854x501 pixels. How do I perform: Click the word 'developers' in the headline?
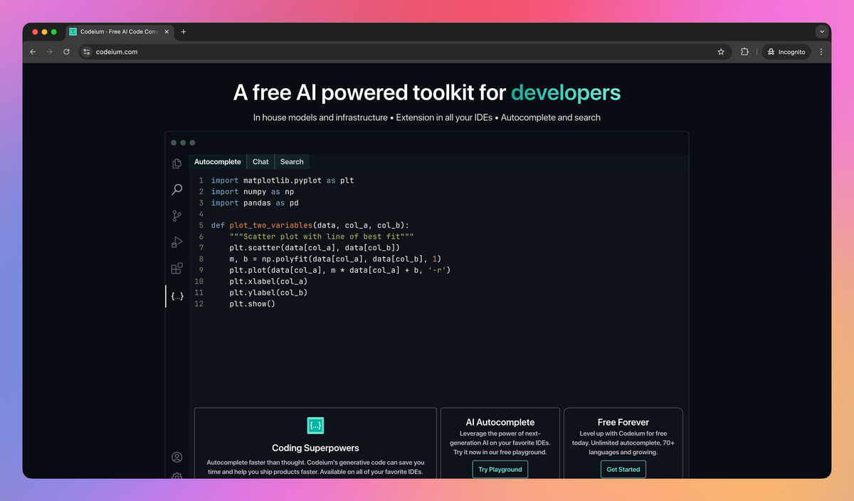point(566,93)
